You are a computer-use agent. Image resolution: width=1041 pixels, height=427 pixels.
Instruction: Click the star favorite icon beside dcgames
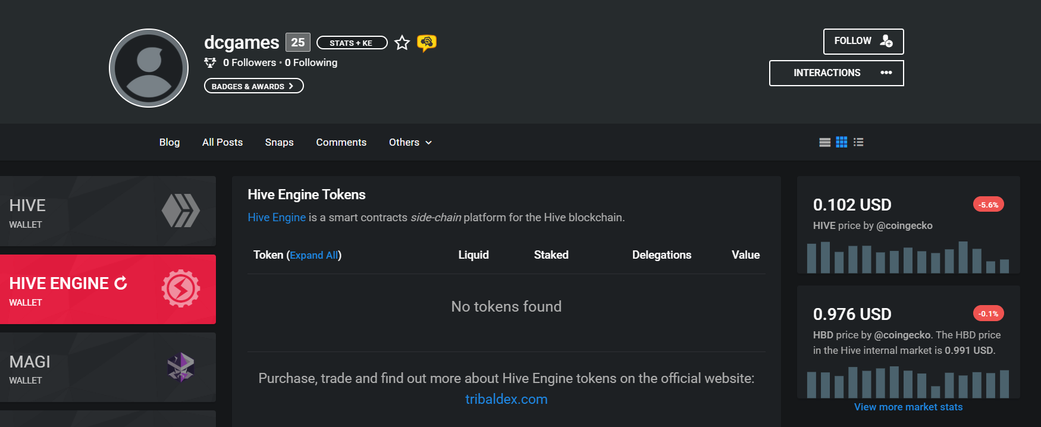tap(402, 43)
